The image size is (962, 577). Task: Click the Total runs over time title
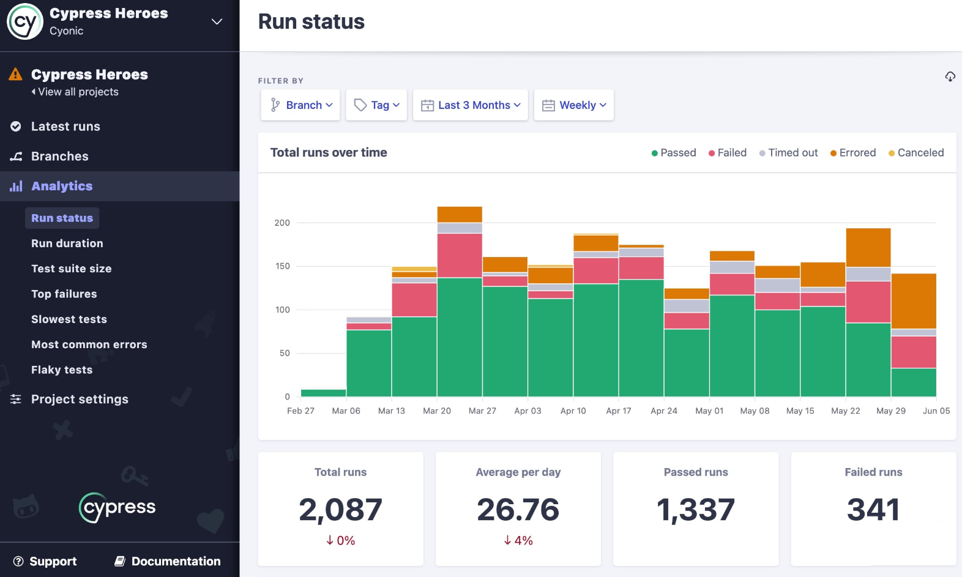pyautogui.click(x=329, y=153)
